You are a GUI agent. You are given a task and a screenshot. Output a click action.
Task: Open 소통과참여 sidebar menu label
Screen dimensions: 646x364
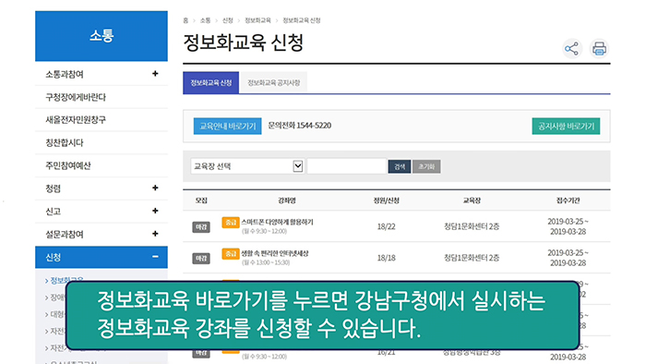[x=65, y=74]
